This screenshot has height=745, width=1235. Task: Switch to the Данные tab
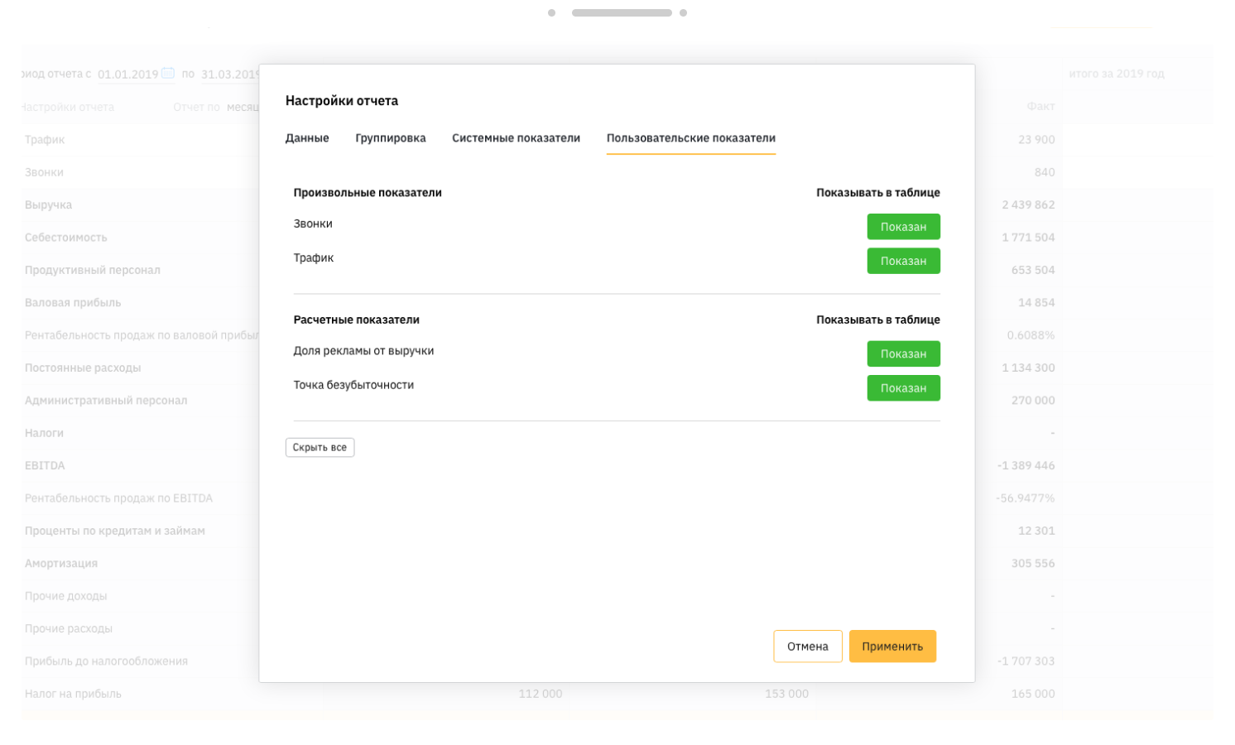[x=307, y=138]
